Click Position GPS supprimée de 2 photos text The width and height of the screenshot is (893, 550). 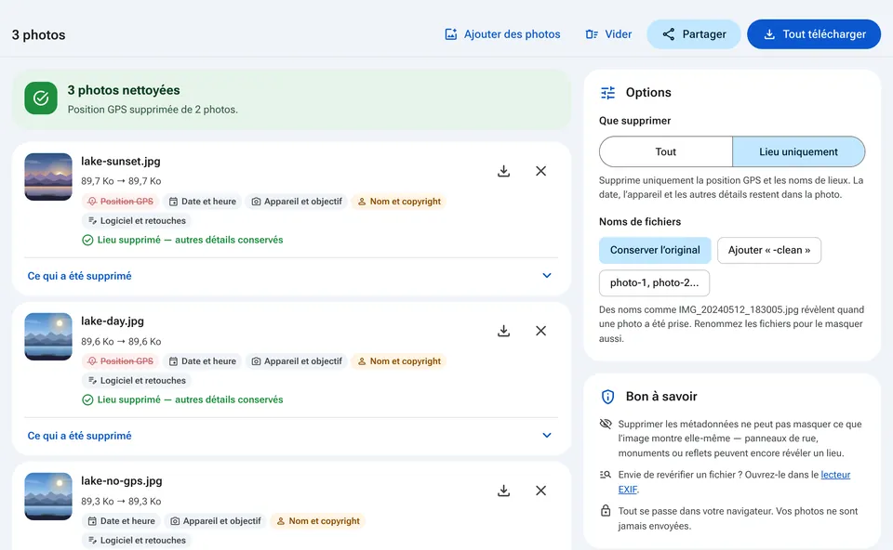(153, 110)
